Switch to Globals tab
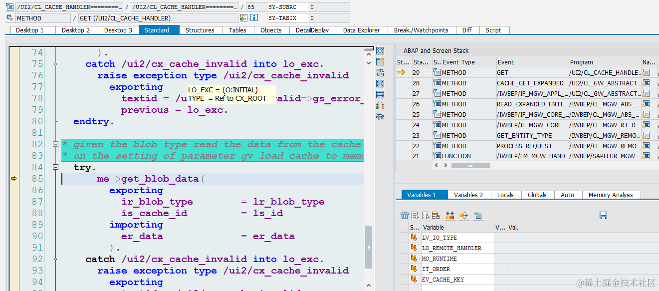Screen dimensions: 659x291 click(x=537, y=195)
